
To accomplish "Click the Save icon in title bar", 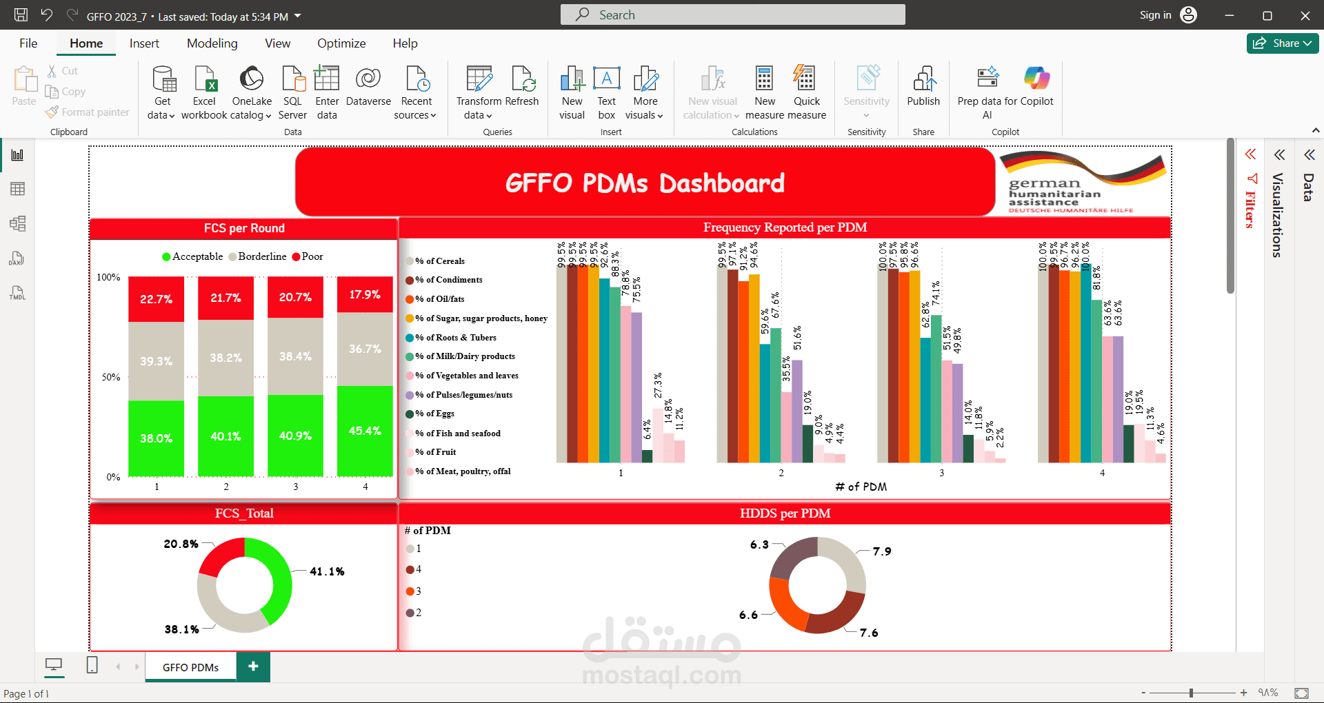I will click(x=21, y=14).
